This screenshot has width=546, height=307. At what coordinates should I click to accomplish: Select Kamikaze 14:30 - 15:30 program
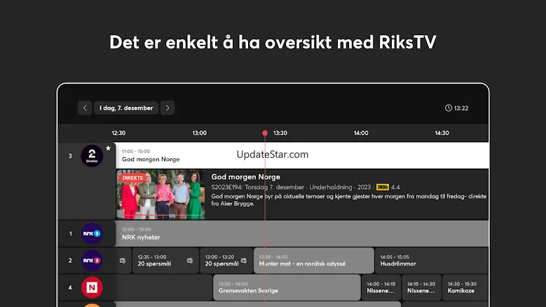[465, 287]
